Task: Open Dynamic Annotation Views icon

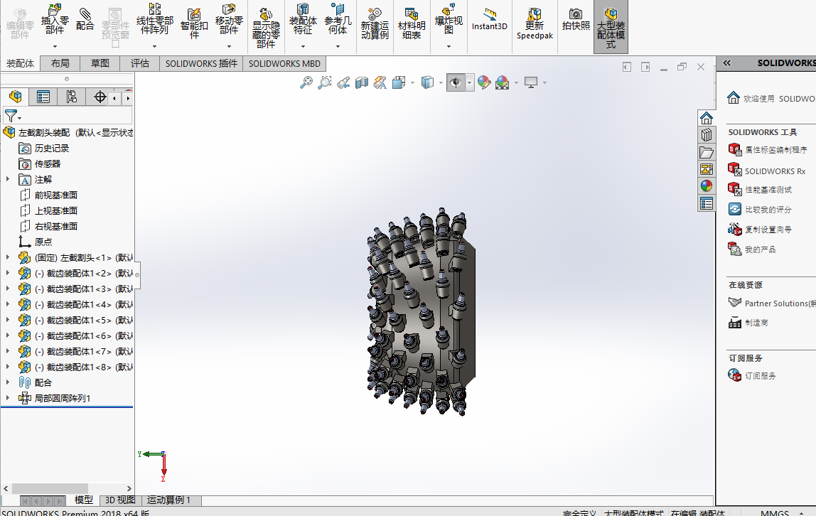Action: click(380, 82)
